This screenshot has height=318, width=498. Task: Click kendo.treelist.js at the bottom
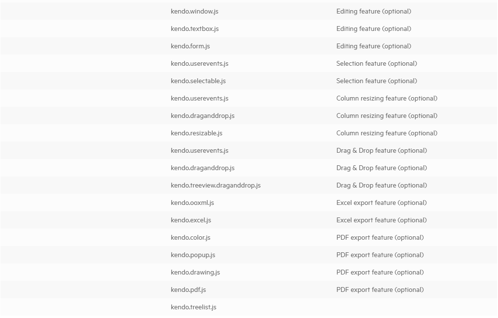point(193,307)
